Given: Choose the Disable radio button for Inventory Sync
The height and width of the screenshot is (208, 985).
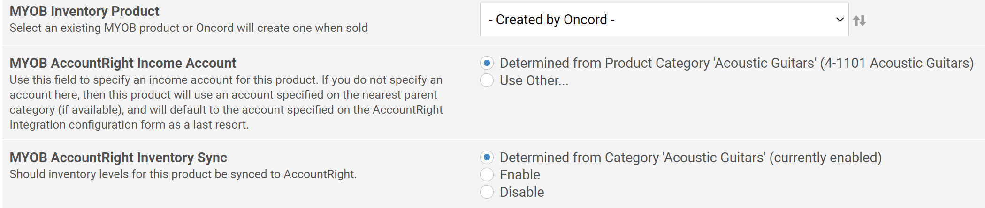Looking at the screenshot, I should (487, 192).
